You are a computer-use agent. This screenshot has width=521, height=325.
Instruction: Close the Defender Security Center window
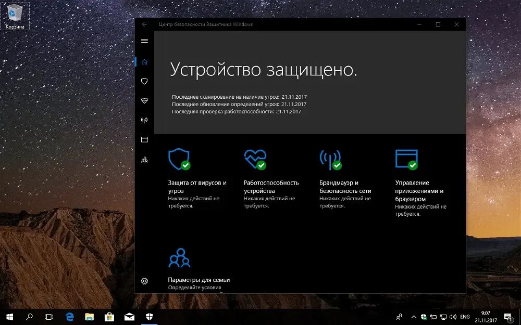[x=456, y=24]
